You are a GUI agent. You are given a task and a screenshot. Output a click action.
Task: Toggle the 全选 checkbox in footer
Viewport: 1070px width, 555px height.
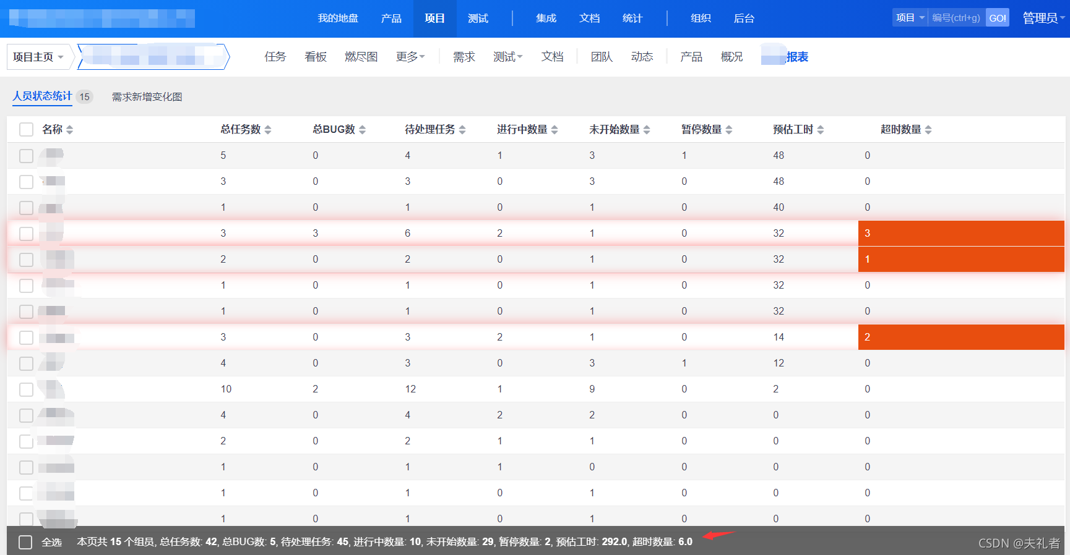point(25,542)
